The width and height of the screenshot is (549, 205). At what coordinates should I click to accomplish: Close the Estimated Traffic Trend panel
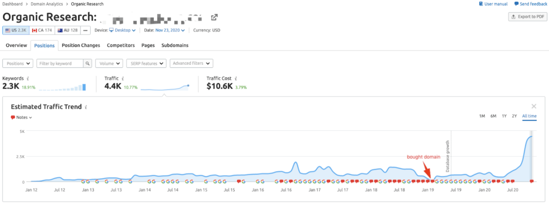click(533, 107)
